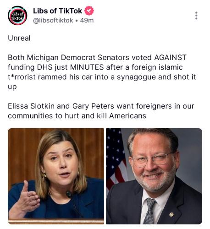210x229 pixels.
Task: Open the Libs of TikTok display name
Action: click(57, 11)
